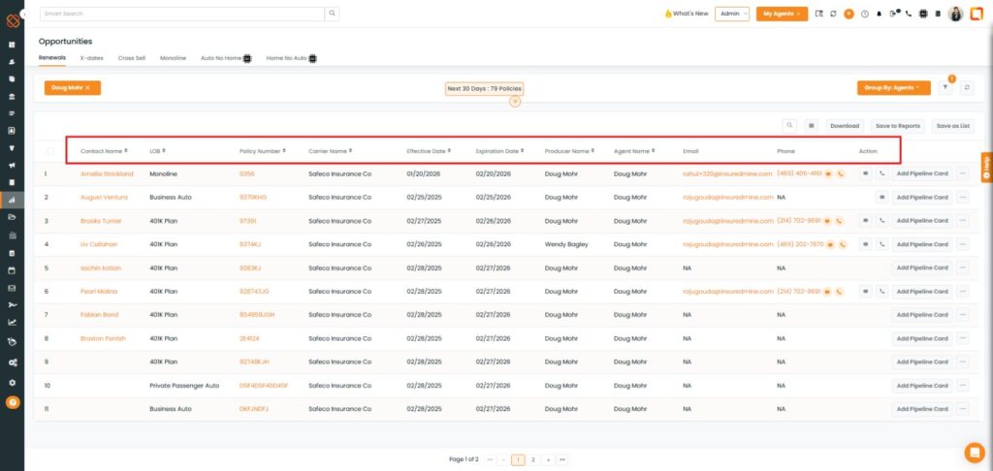Click the table search magnifier icon

coord(790,125)
